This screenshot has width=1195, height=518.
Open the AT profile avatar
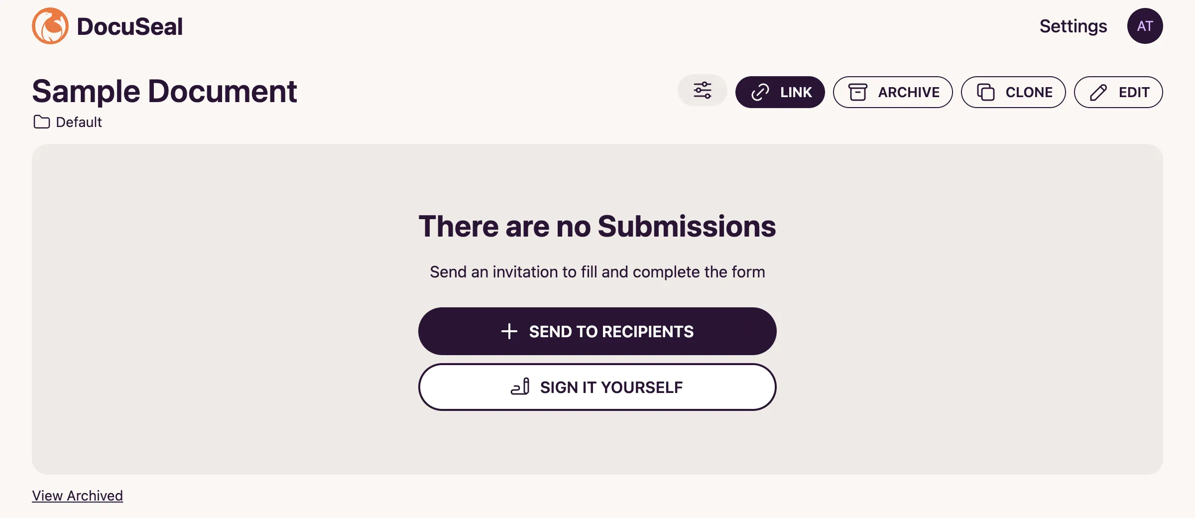[x=1145, y=26]
